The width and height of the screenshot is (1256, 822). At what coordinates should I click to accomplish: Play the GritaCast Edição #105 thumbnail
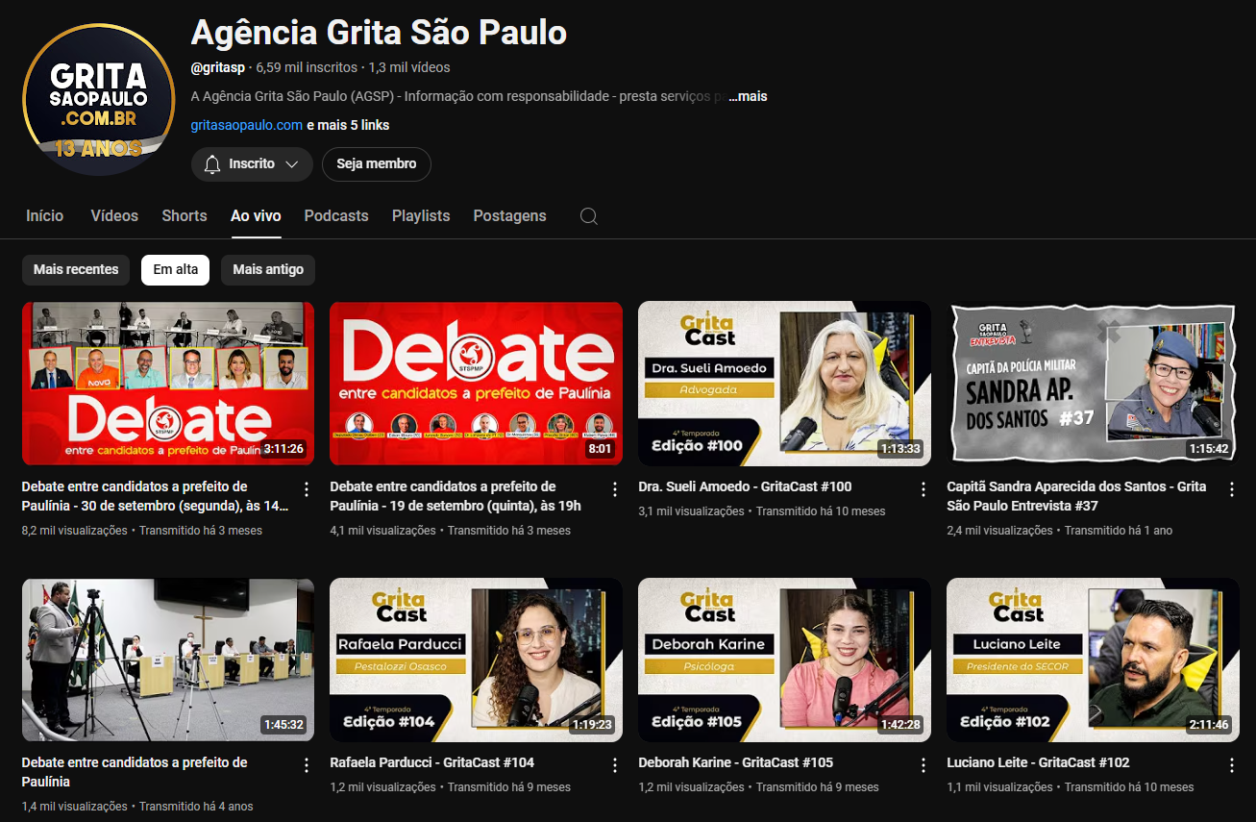[784, 660]
